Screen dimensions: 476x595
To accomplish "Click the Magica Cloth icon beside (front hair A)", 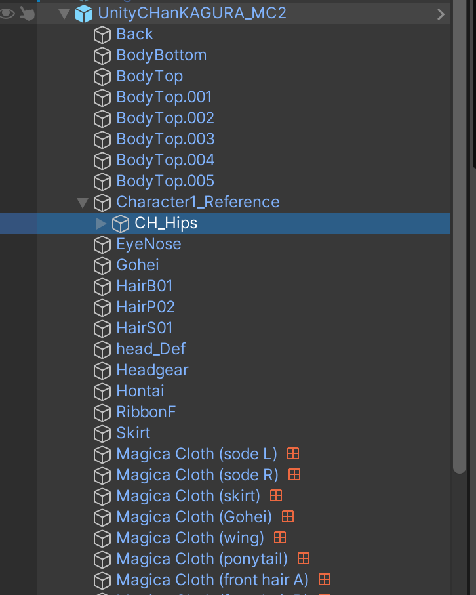I will pos(324,580).
